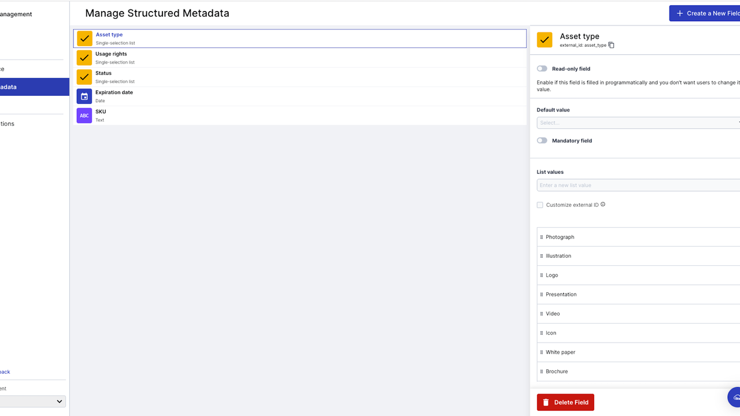
Task: Enable the Read-only field toggle
Action: click(x=542, y=69)
